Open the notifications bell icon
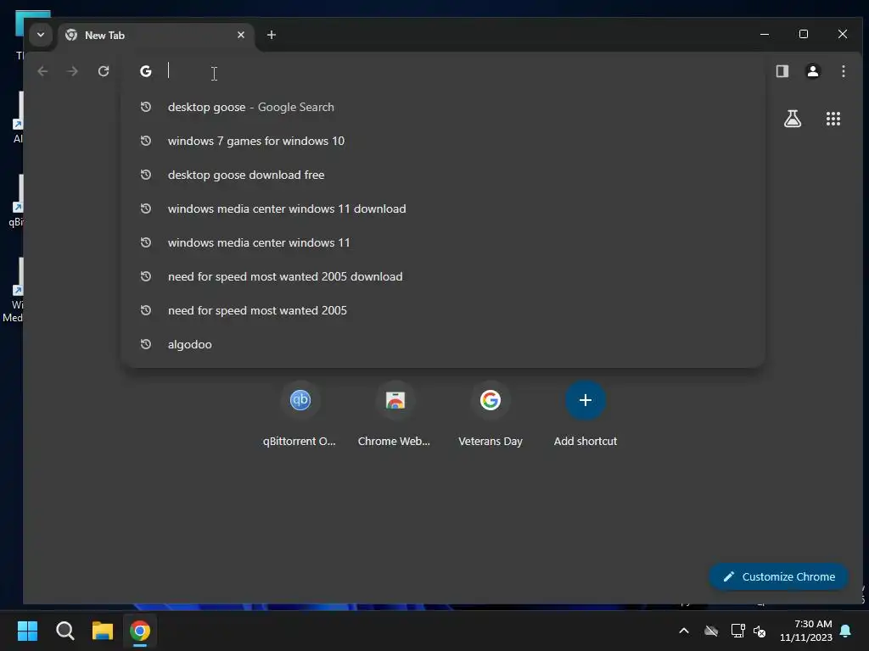 pos(845,631)
